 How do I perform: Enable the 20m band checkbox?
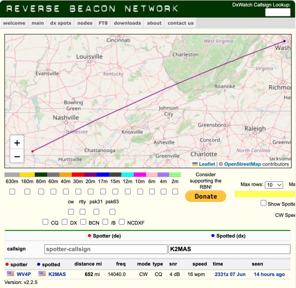91,192
